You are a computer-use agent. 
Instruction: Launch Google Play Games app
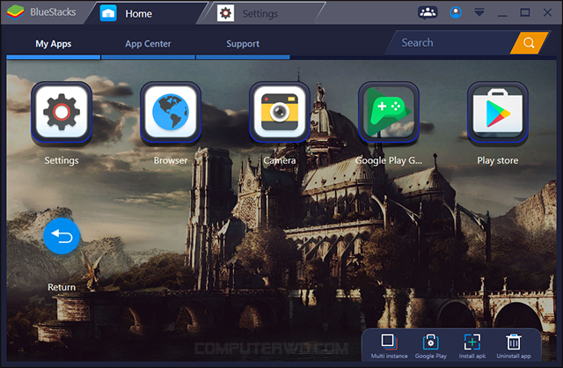click(x=389, y=112)
